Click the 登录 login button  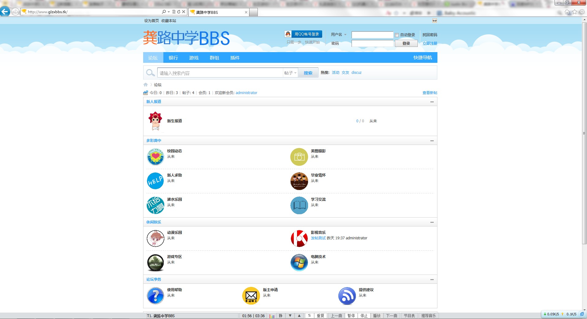406,44
